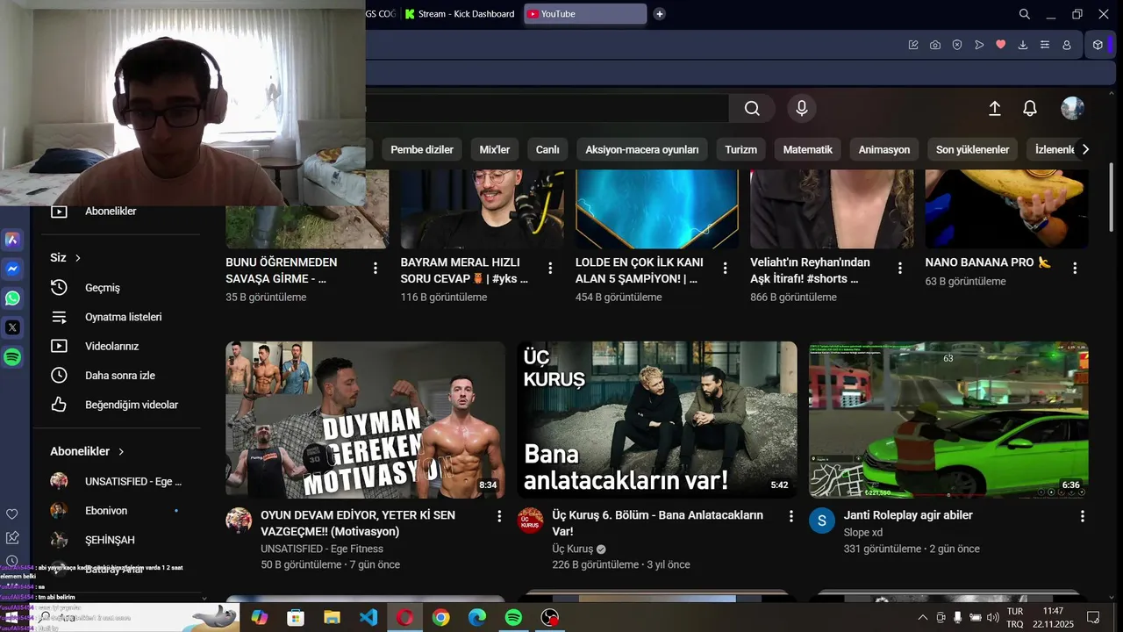1123x632 pixels.
Task: Play the Üç Kuruş video thumbnail
Action: point(657,420)
